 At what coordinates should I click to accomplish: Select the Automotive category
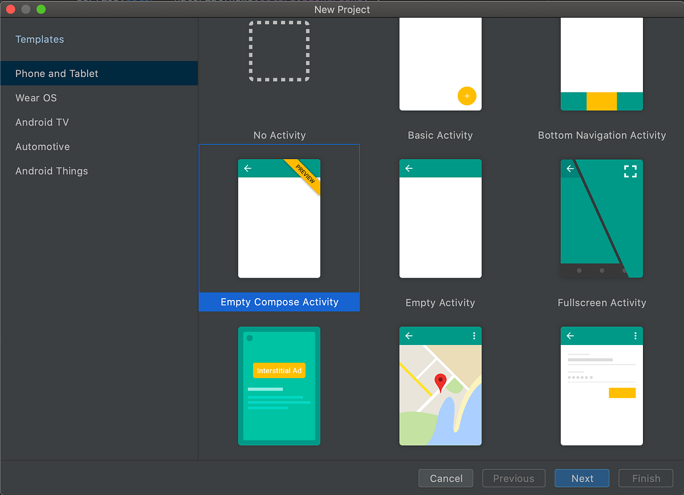pyautogui.click(x=42, y=147)
